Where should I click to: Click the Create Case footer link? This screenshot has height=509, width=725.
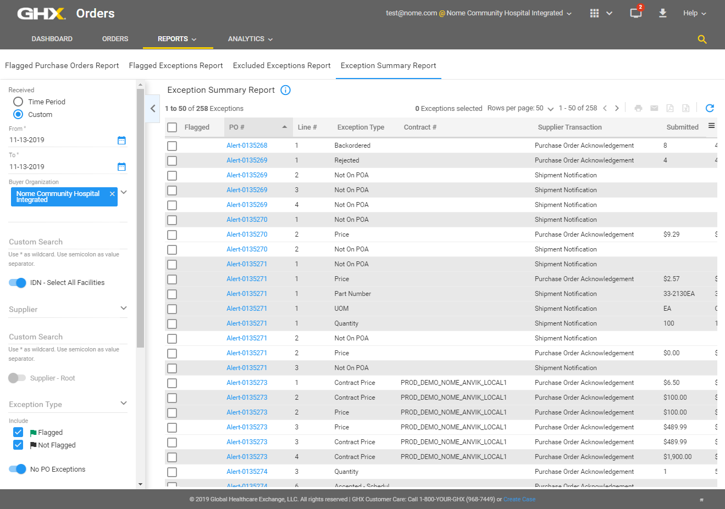[x=519, y=500]
